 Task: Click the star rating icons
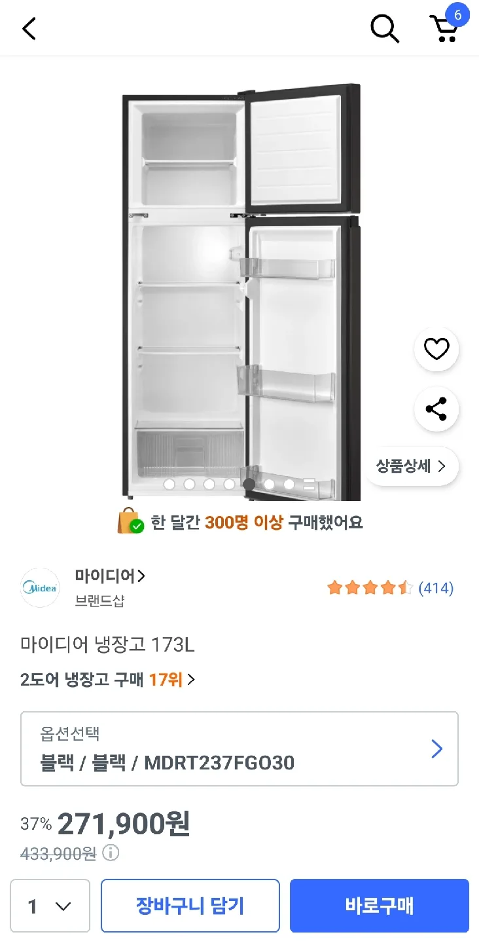pos(370,587)
